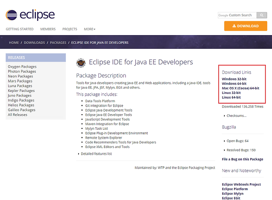Open the Open Bugs: 64 link
Viewport: 272px width, 200px height.
click(238, 141)
